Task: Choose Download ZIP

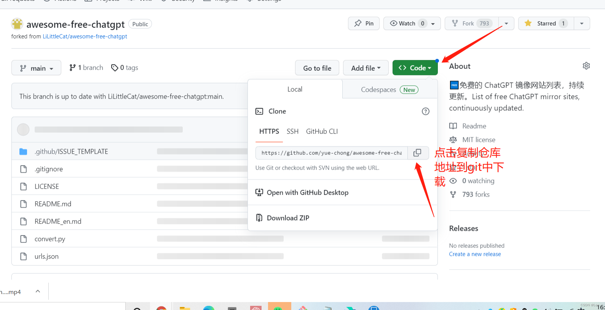Action: 288,218
